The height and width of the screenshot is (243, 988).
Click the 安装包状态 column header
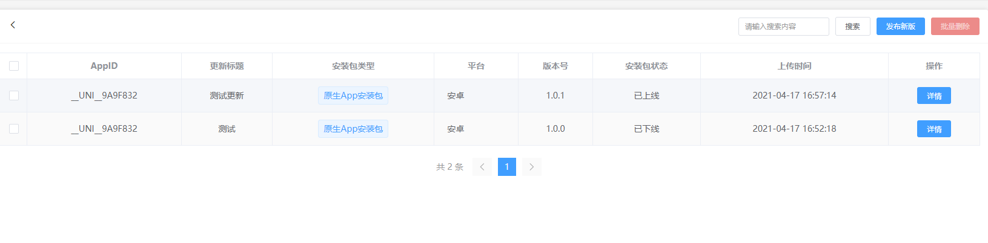coord(646,66)
